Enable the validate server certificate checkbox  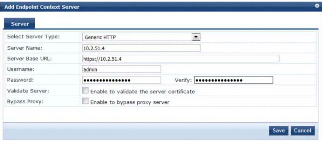tap(85, 90)
